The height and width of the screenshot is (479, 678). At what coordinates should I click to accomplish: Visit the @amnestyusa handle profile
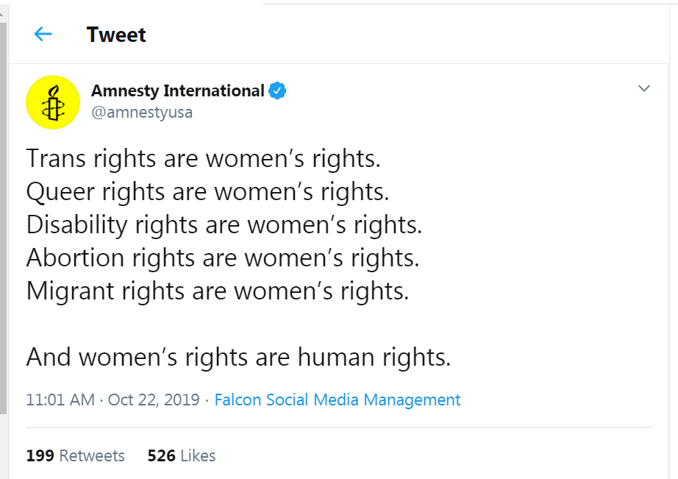(x=142, y=113)
